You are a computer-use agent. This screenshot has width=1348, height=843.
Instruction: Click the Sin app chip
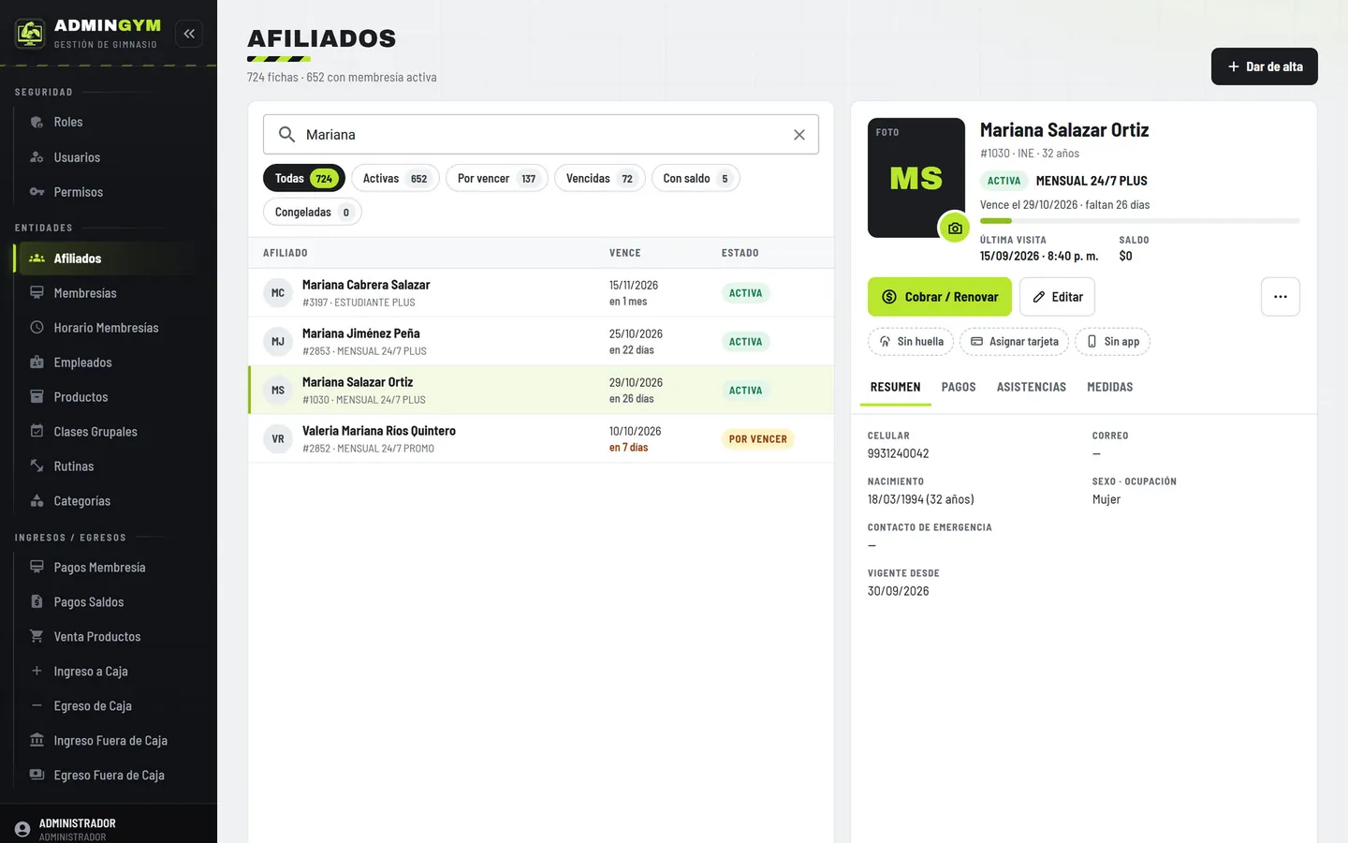(1112, 342)
